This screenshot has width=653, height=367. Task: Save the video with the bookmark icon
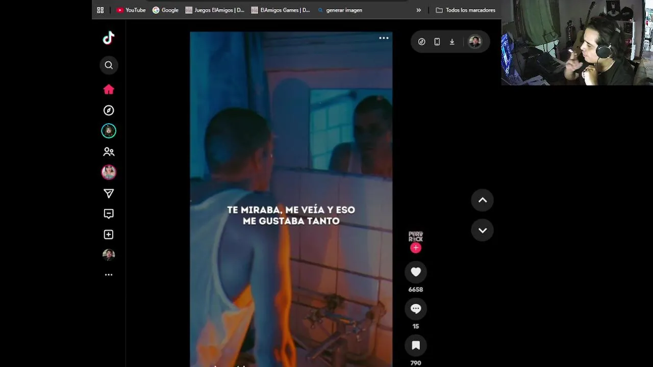pos(416,346)
